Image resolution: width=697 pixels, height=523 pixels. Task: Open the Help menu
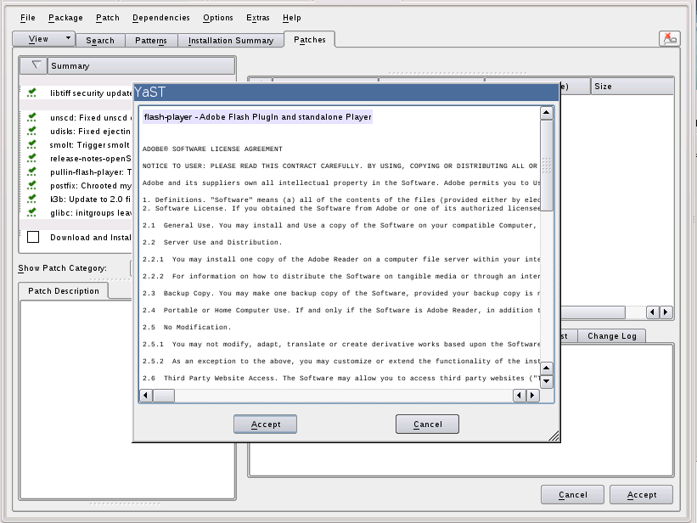pos(291,18)
